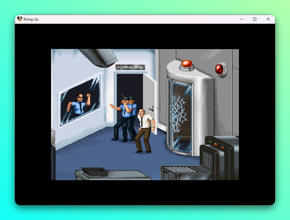Click the Control Room sign above the doorway

[x=130, y=67]
